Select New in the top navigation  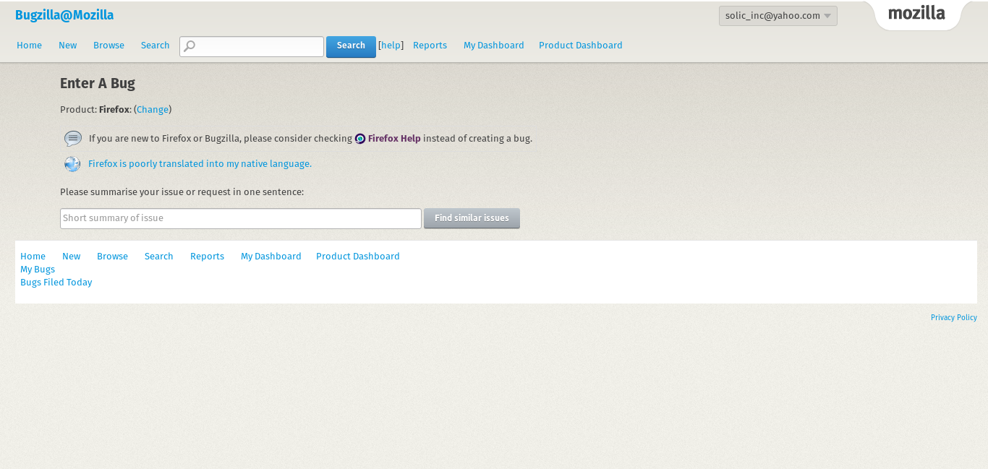pos(68,46)
